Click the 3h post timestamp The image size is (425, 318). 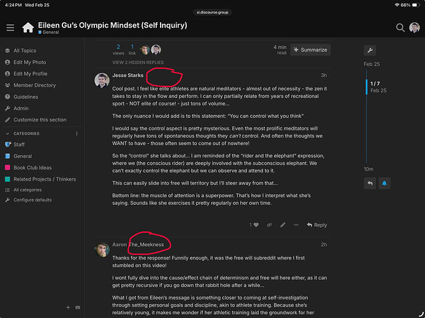[324, 75]
